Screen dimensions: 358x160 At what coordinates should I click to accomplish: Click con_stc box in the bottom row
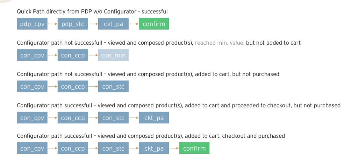click(x=113, y=148)
